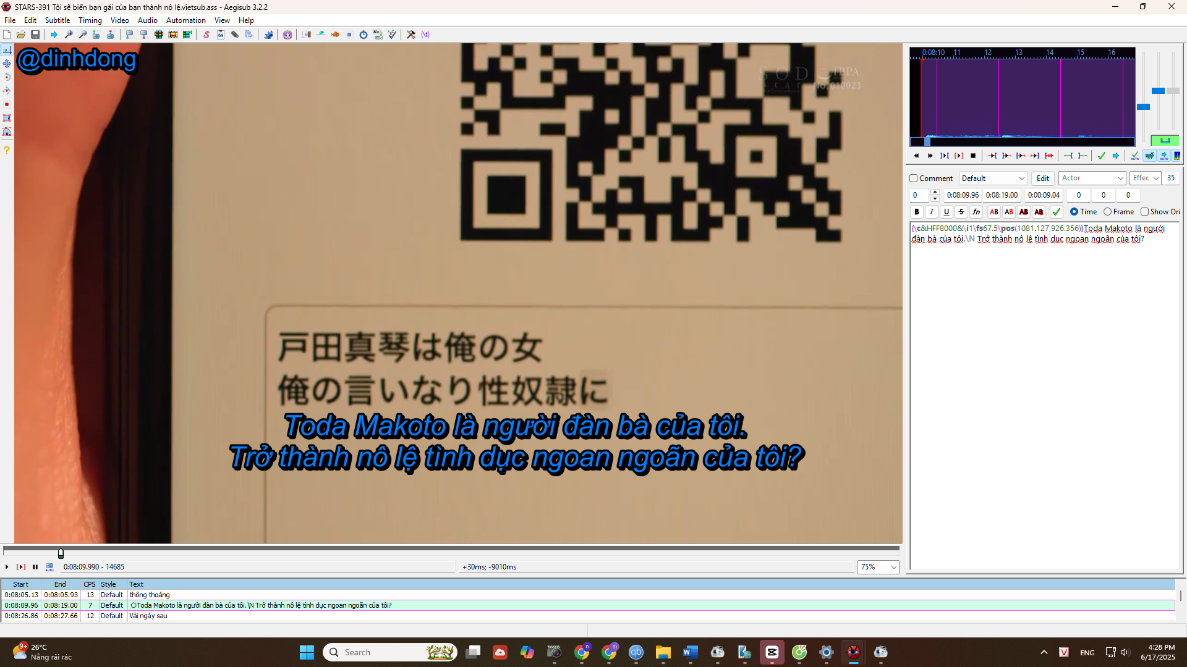
Task: Increase the layer number with spinner arrows
Action: click(x=935, y=193)
